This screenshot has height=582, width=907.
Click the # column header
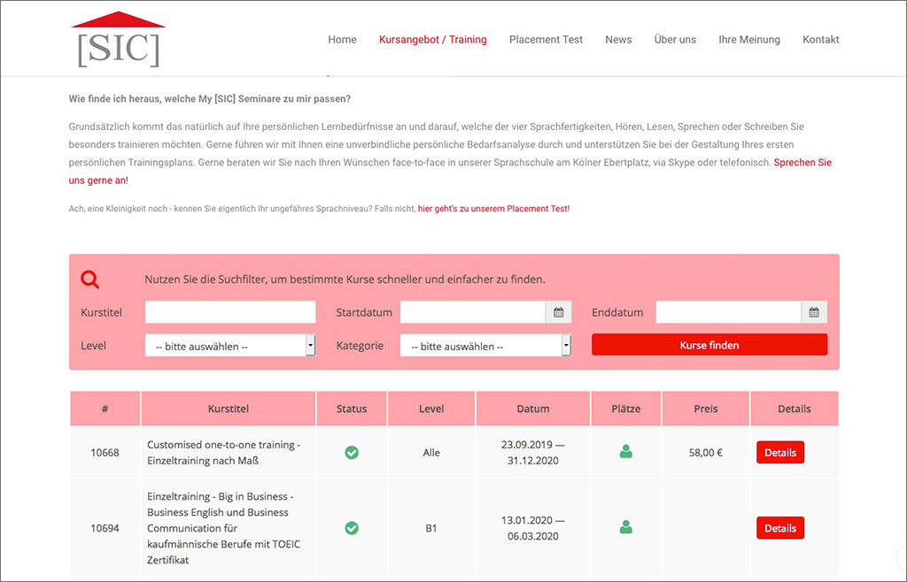click(105, 409)
